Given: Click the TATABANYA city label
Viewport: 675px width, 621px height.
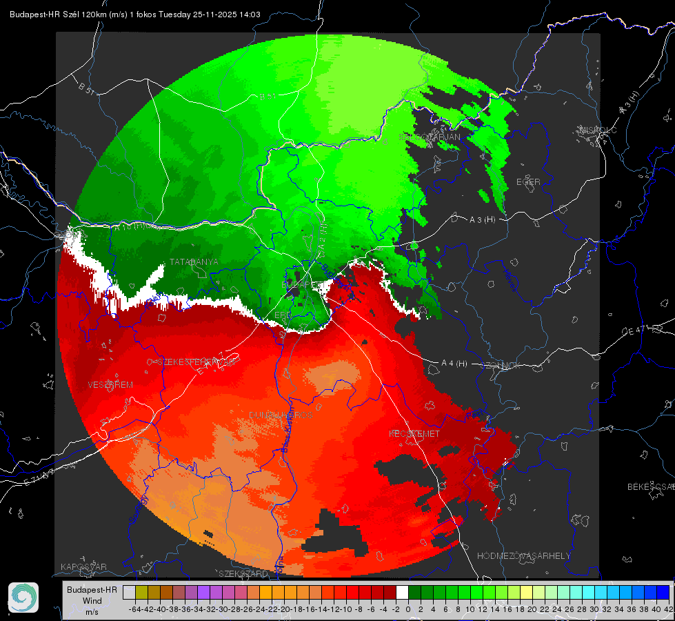Looking at the screenshot, I should point(194,262).
